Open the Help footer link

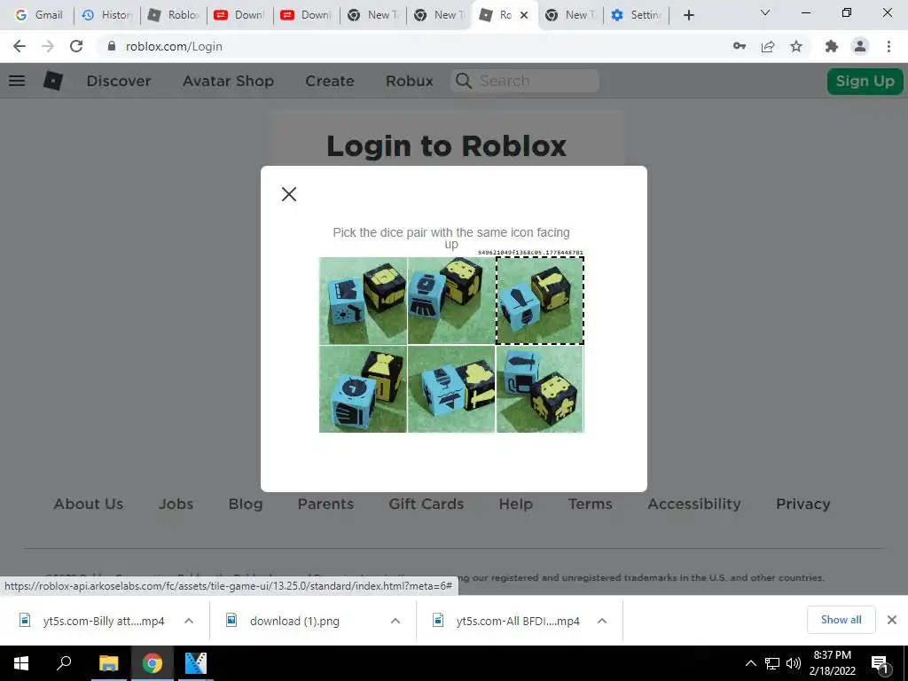(515, 504)
